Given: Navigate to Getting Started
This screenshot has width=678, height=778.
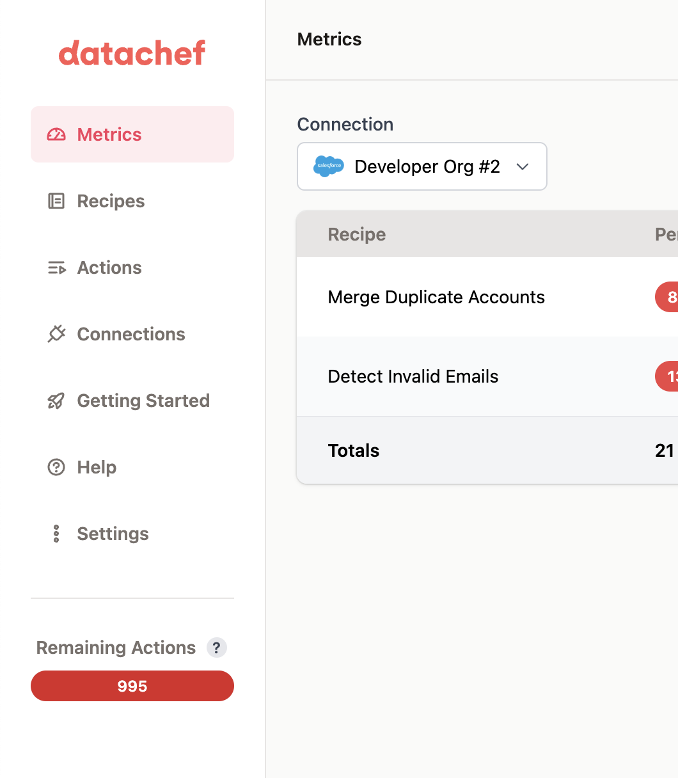Looking at the screenshot, I should click(143, 401).
